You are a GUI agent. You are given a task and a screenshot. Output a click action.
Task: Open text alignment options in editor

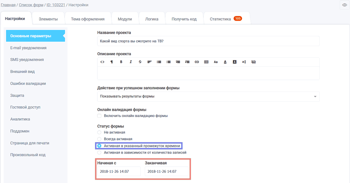point(149,62)
